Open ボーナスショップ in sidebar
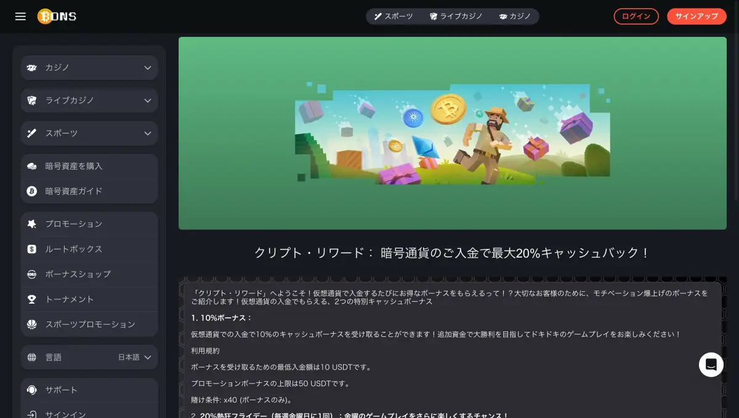Screen dimensions: 739x418 (89, 274)
